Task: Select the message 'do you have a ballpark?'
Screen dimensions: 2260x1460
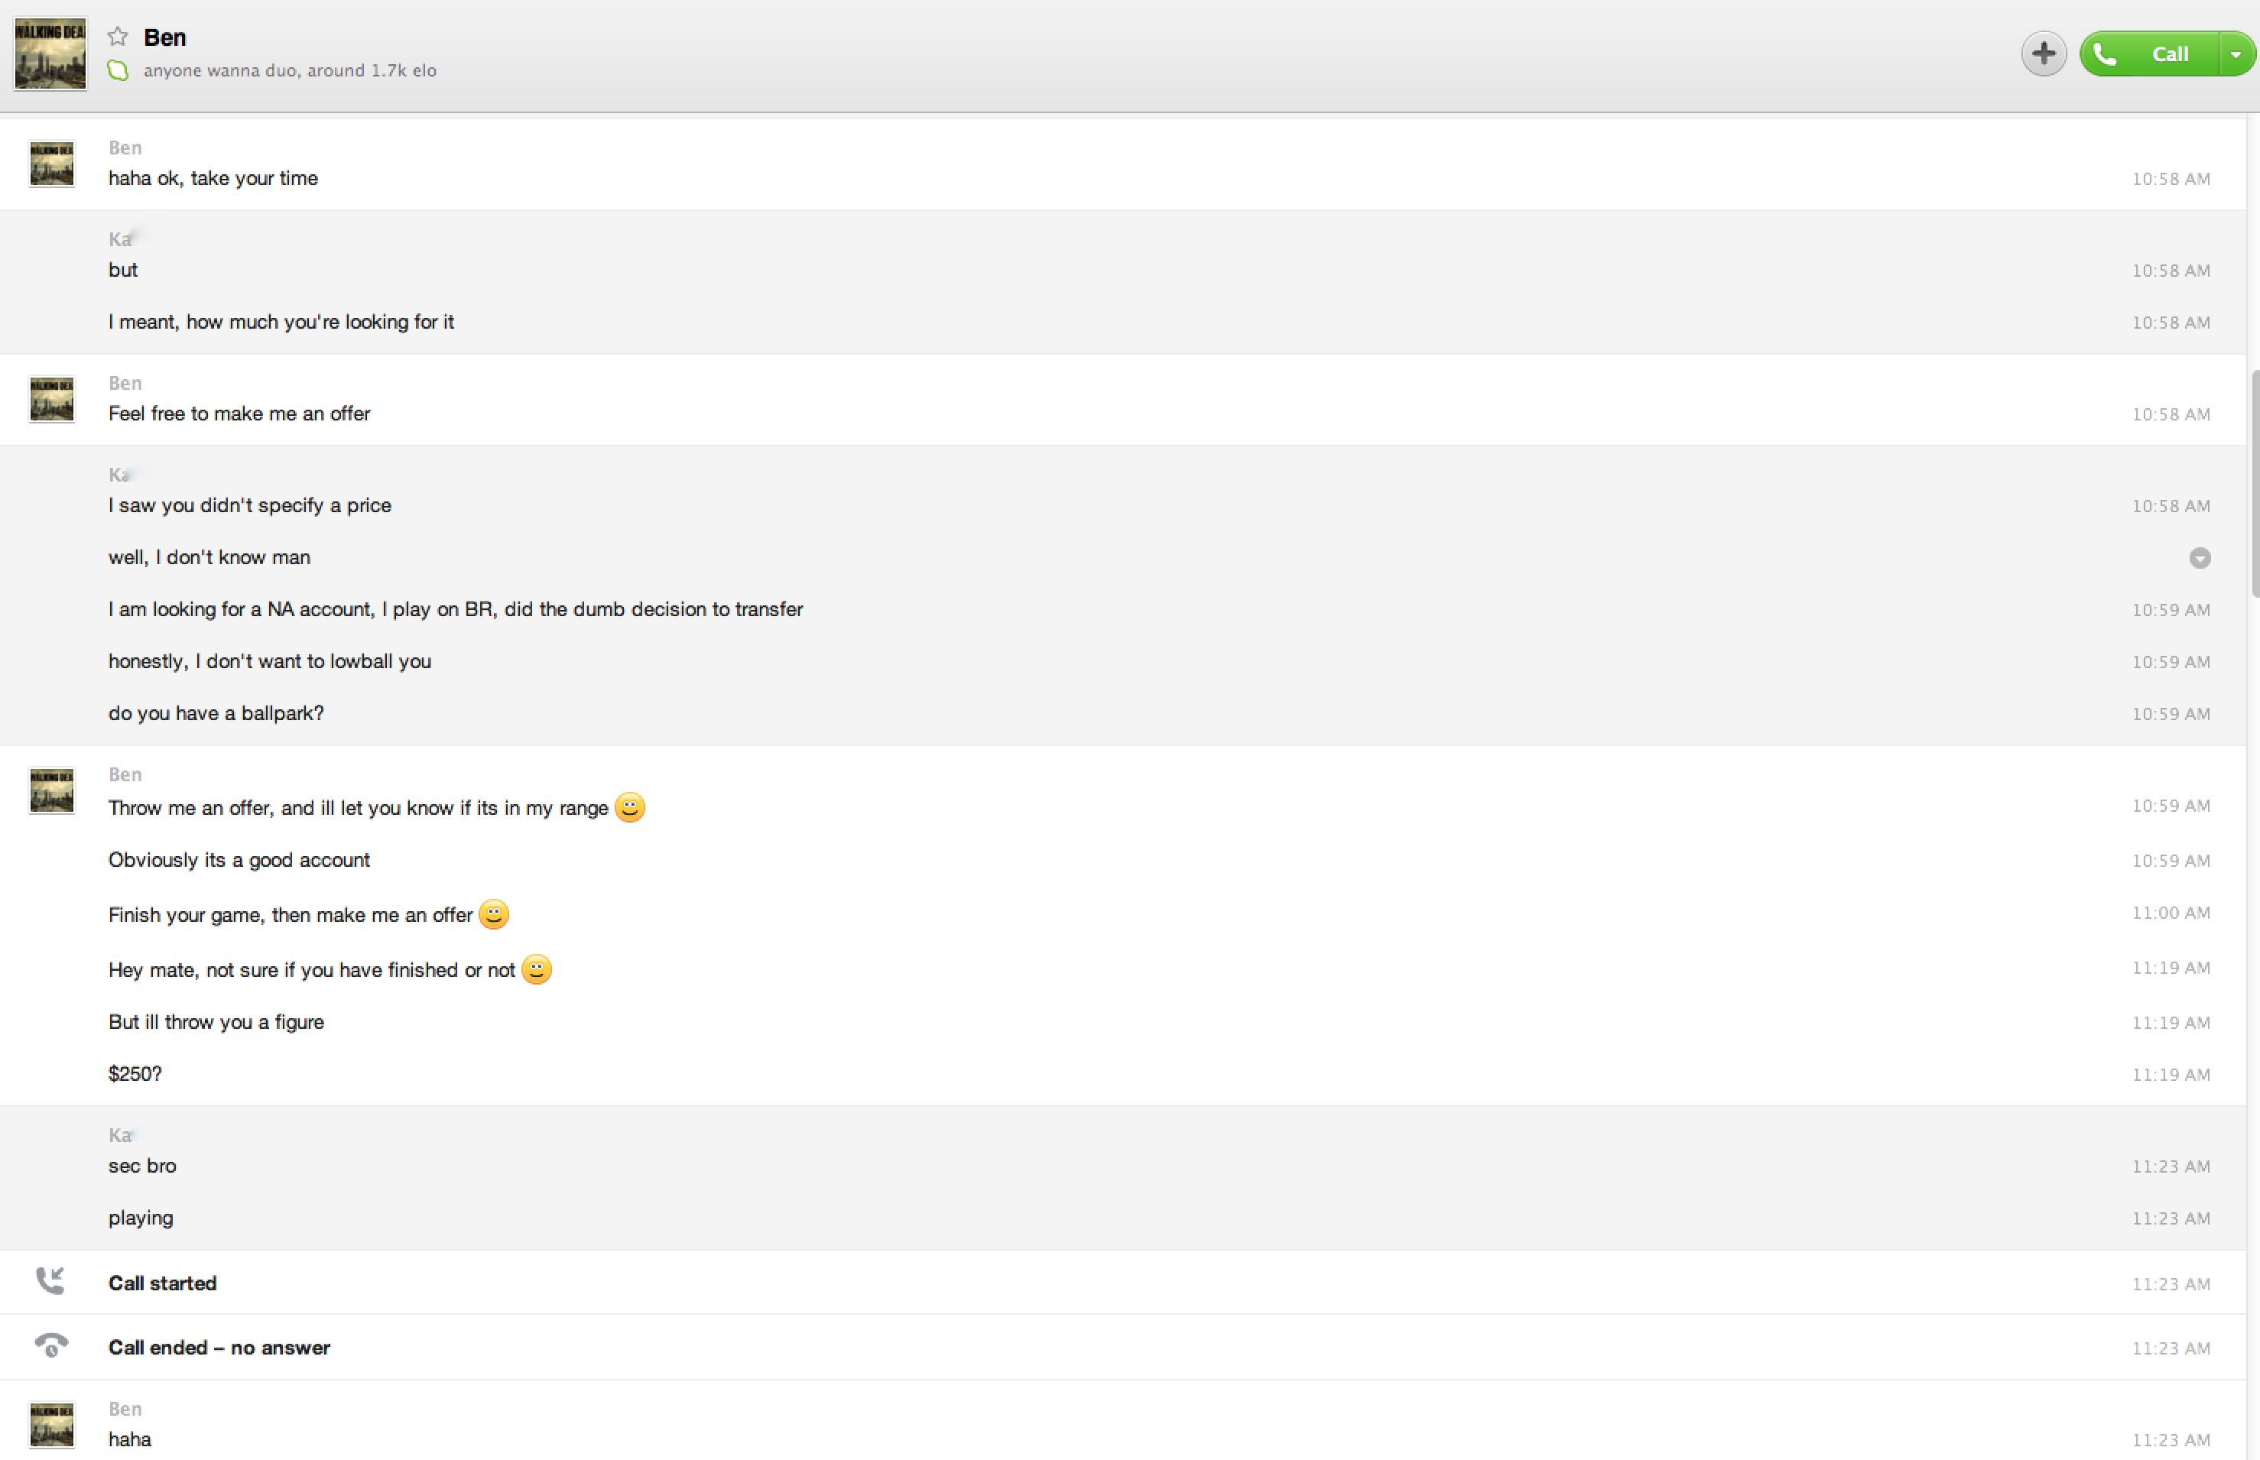Action: coord(216,713)
